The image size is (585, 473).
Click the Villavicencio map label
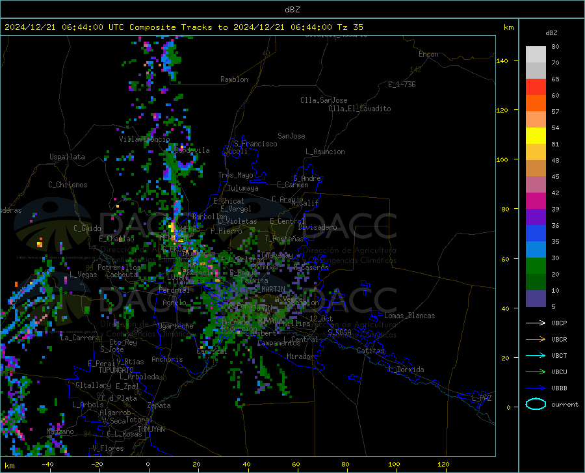(144, 139)
